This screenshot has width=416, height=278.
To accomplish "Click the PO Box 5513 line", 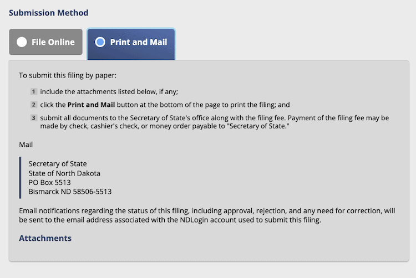I will coord(50,182).
